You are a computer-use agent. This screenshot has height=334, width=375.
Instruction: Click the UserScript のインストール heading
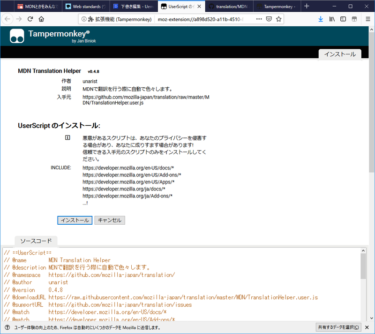tap(59, 126)
